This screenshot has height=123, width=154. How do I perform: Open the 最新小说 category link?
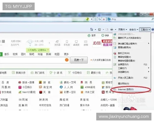pos(94,73)
